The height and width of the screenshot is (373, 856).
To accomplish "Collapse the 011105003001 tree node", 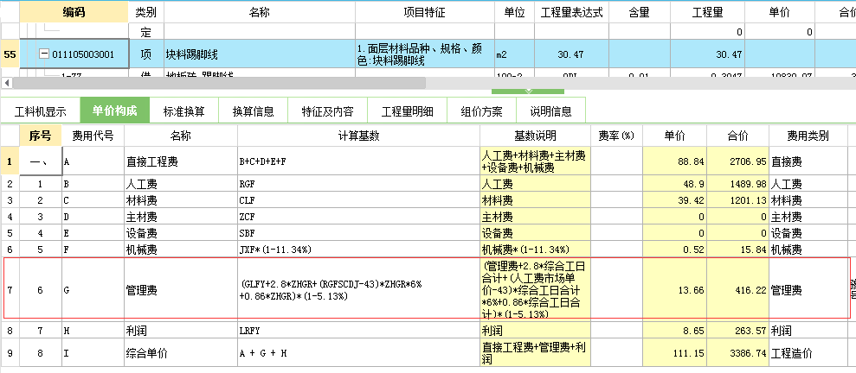I will pos(45,54).
